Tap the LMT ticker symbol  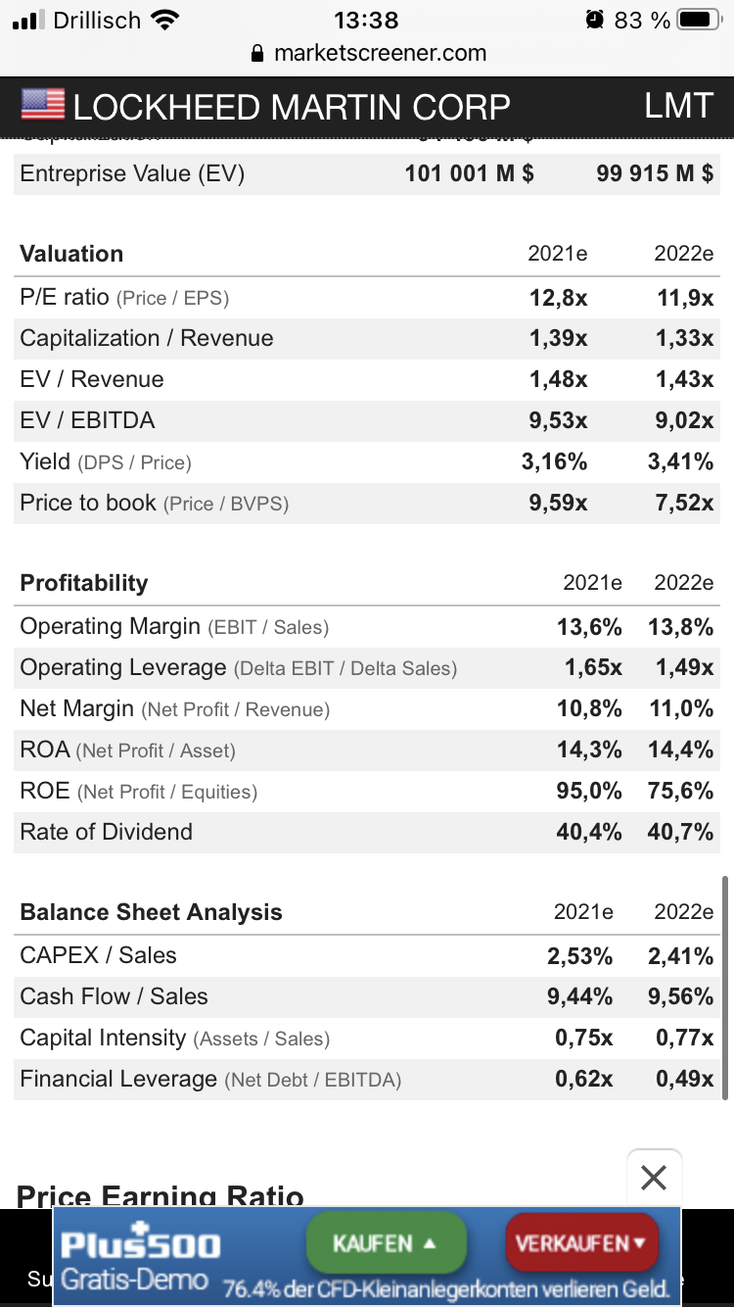click(x=678, y=106)
